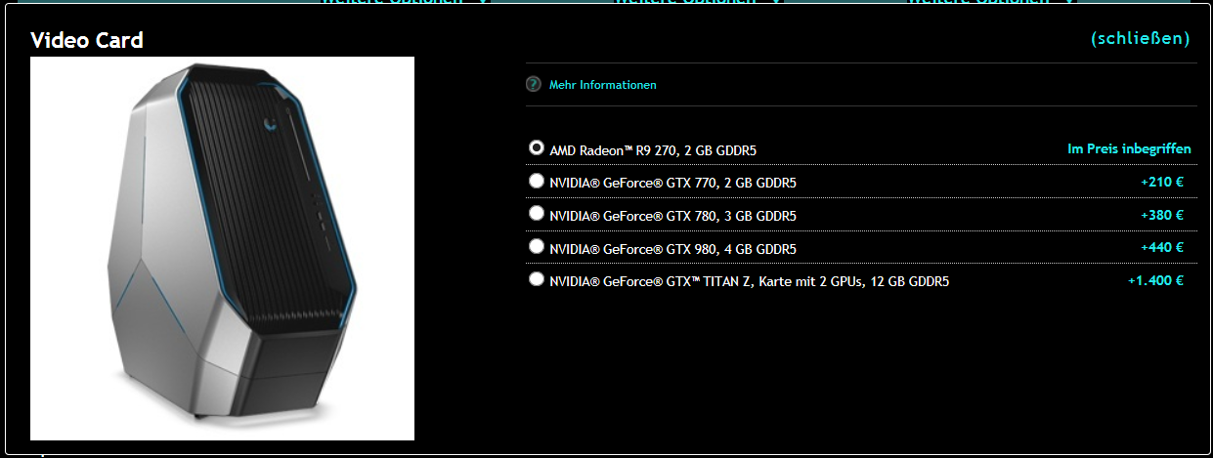Open the Mehr Informationen link

(x=603, y=85)
